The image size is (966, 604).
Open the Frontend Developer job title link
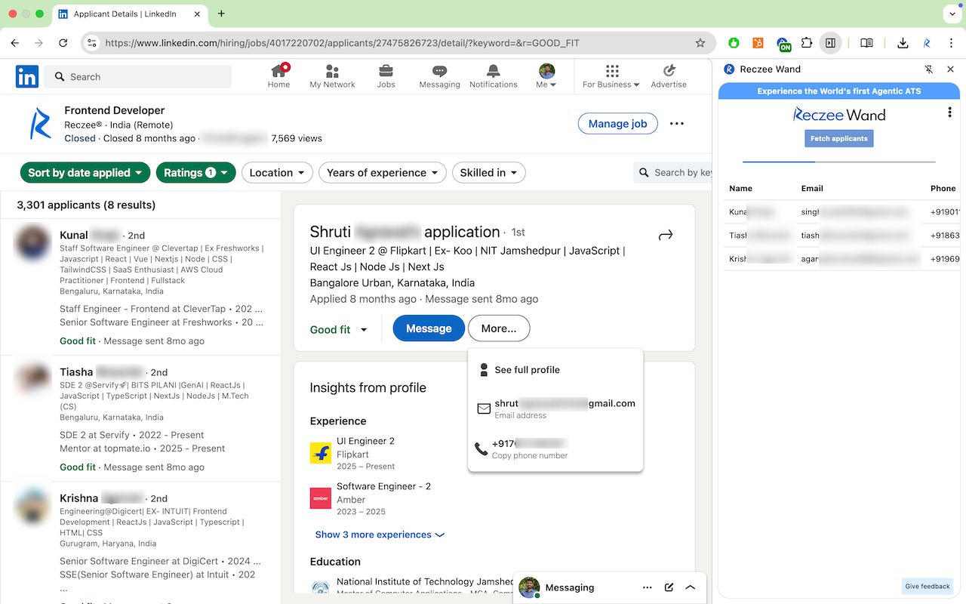point(114,110)
